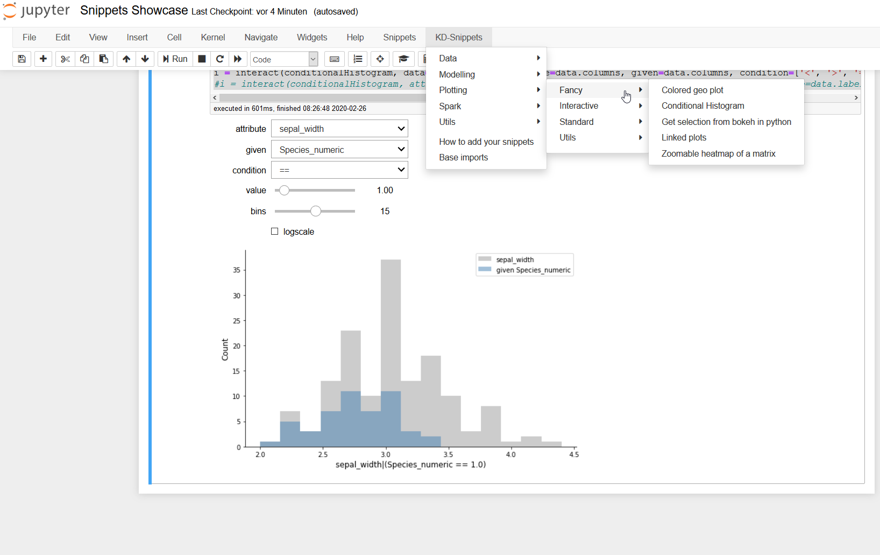Open the given Species_numeric dropdown

coord(339,150)
